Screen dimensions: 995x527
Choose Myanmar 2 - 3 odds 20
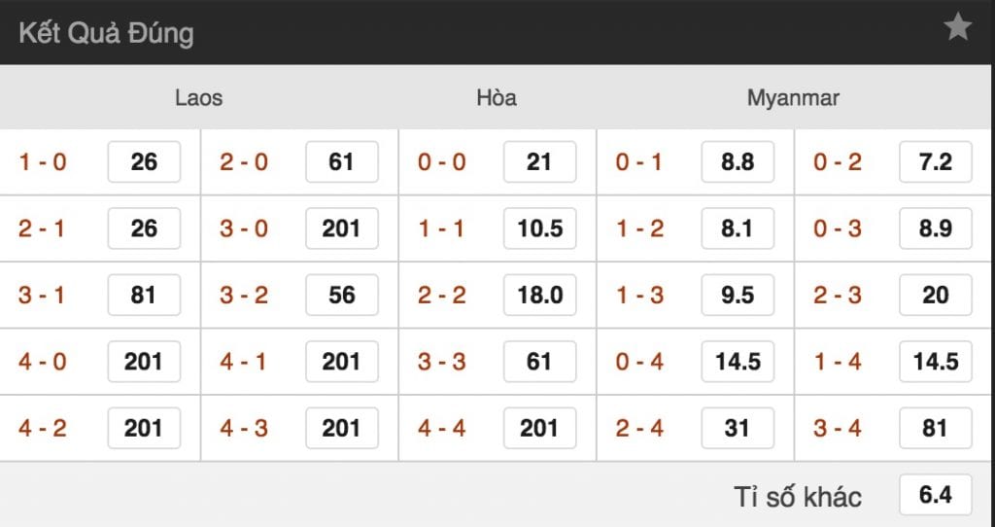[x=936, y=295]
